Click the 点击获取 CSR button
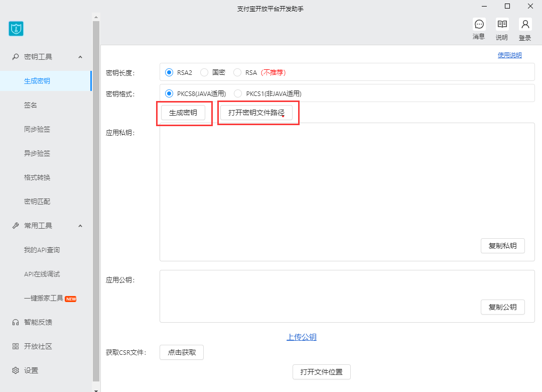Image resolution: width=542 pixels, height=392 pixels. pyautogui.click(x=182, y=352)
